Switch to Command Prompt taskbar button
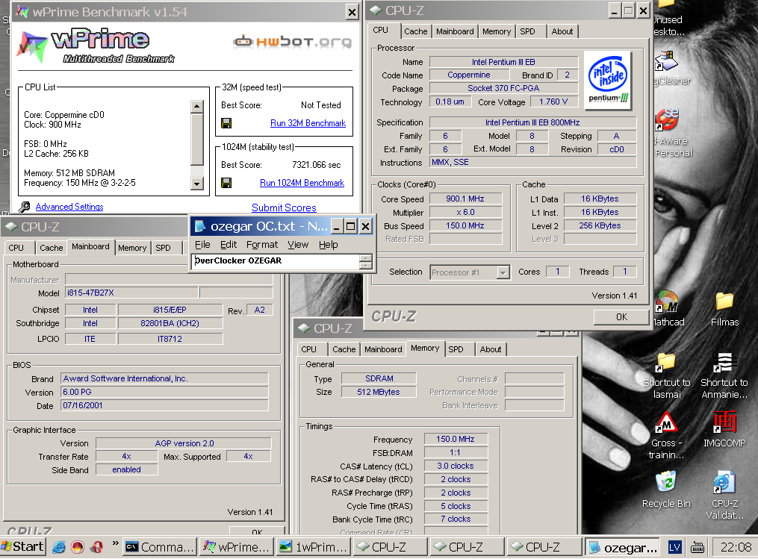 pos(160,547)
